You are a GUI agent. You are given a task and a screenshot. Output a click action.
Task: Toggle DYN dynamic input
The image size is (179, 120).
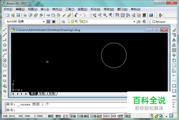click(114, 116)
